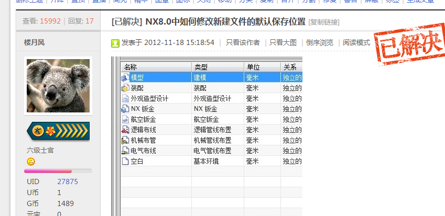This screenshot has height=216, width=445.
Task: Open the koala avatar of 楼月风
Action: pos(58,86)
